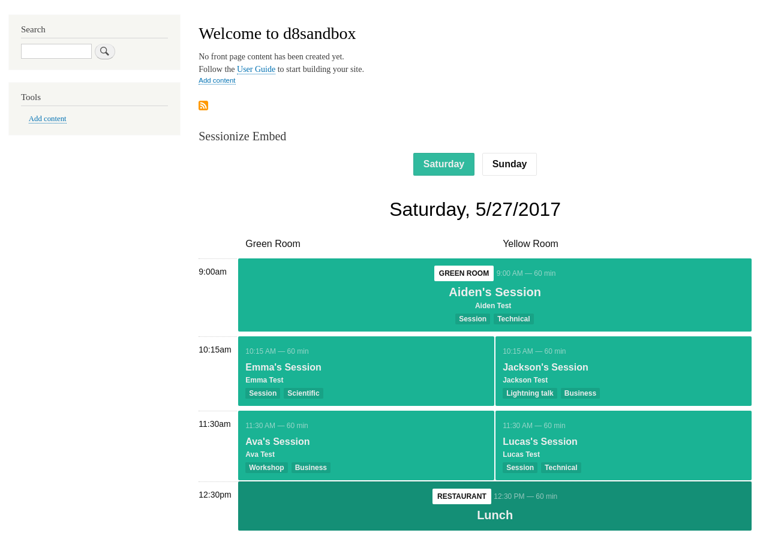Switch to the Sunday schedule tab
This screenshot has height=539, width=760.
click(509, 163)
